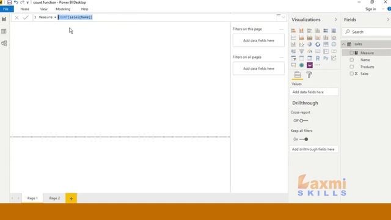Cancel the formula with X button
391x220 pixels.
[16, 18]
